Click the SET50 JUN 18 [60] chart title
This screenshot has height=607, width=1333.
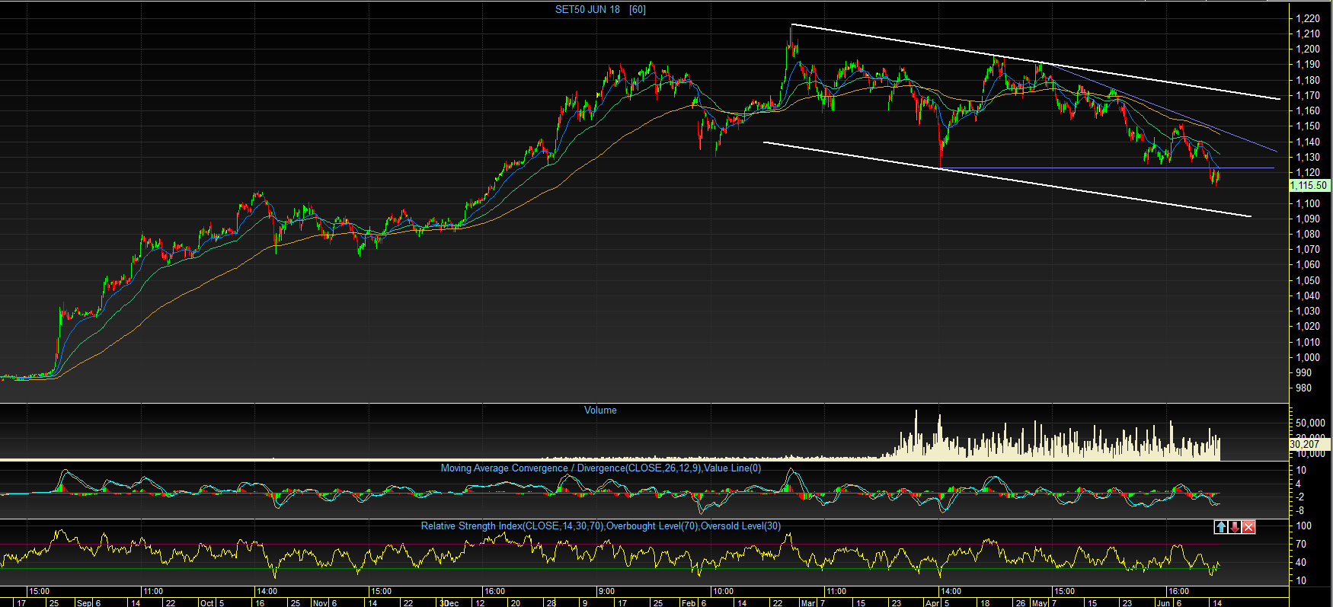pos(600,9)
